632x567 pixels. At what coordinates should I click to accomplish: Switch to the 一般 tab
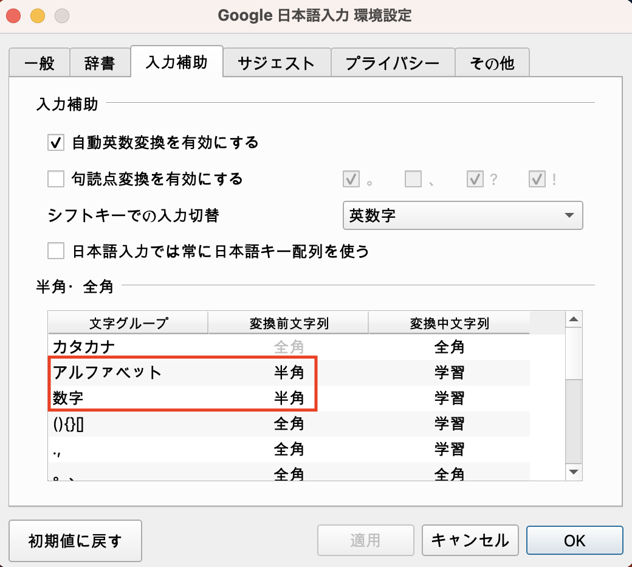(x=39, y=63)
